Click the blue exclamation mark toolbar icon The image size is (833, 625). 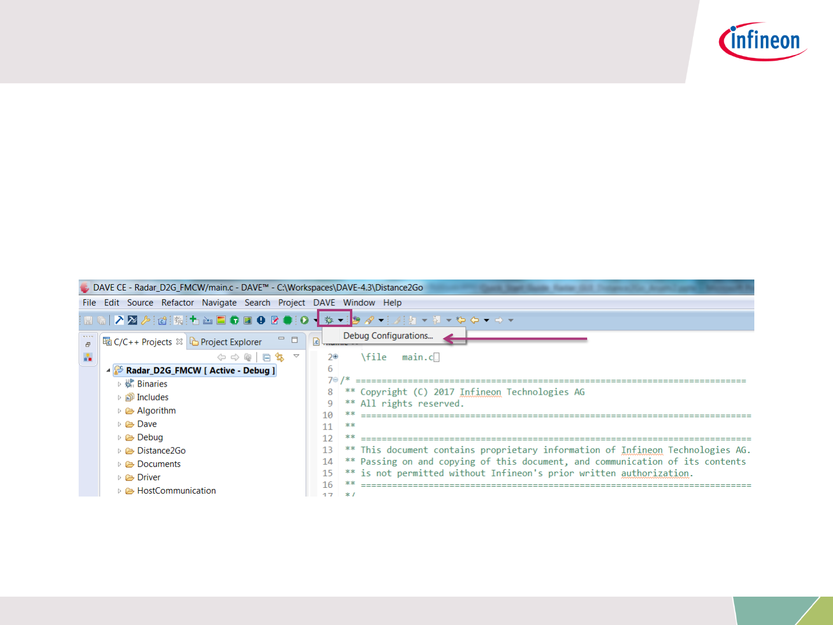pyautogui.click(x=261, y=320)
